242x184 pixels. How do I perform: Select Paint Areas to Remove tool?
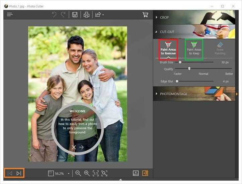168,49
